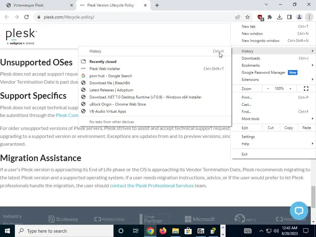Click the taskbar search box
316x237 pixels.
tap(64, 231)
